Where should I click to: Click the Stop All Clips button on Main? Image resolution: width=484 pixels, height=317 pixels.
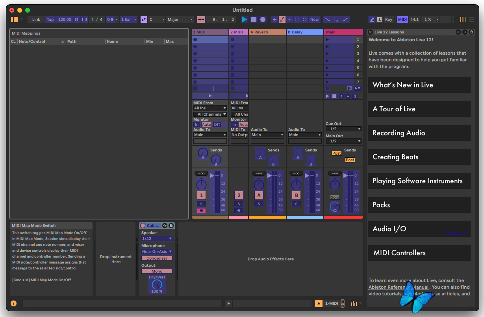tap(334, 96)
